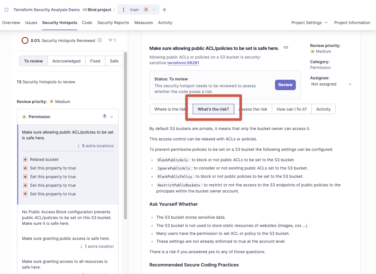
Task: Copy hotspot permalink via link icon
Action: coord(286,47)
